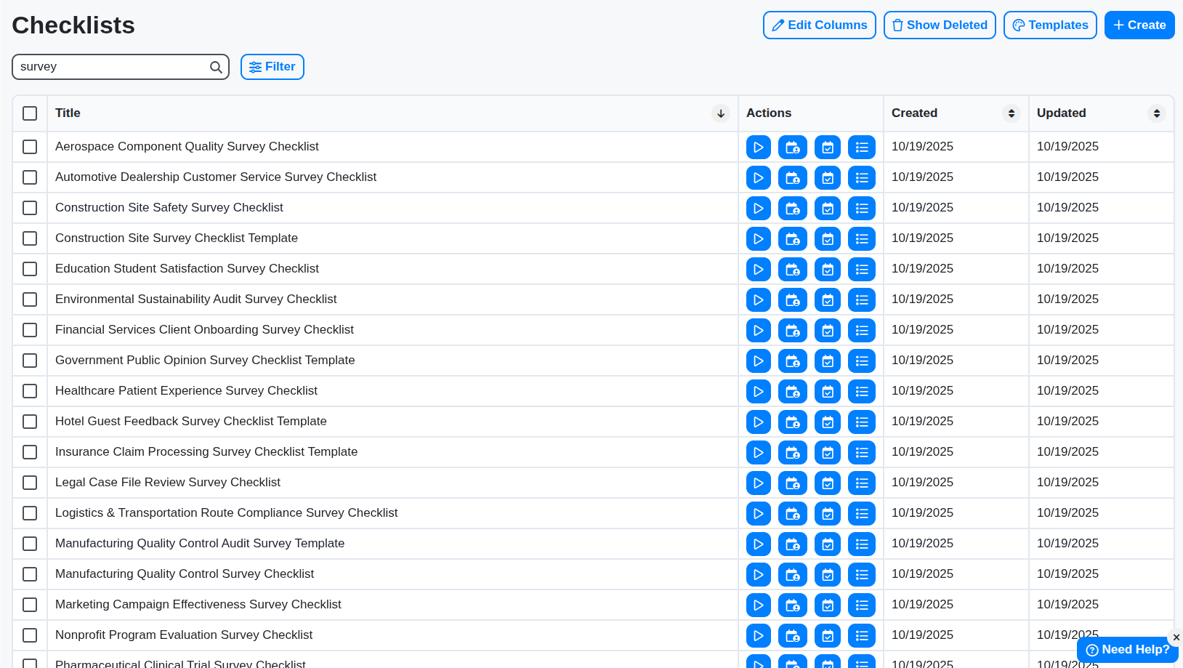1183x668 pixels.
Task: Toggle sorting on the Updated column
Action: 1157,113
